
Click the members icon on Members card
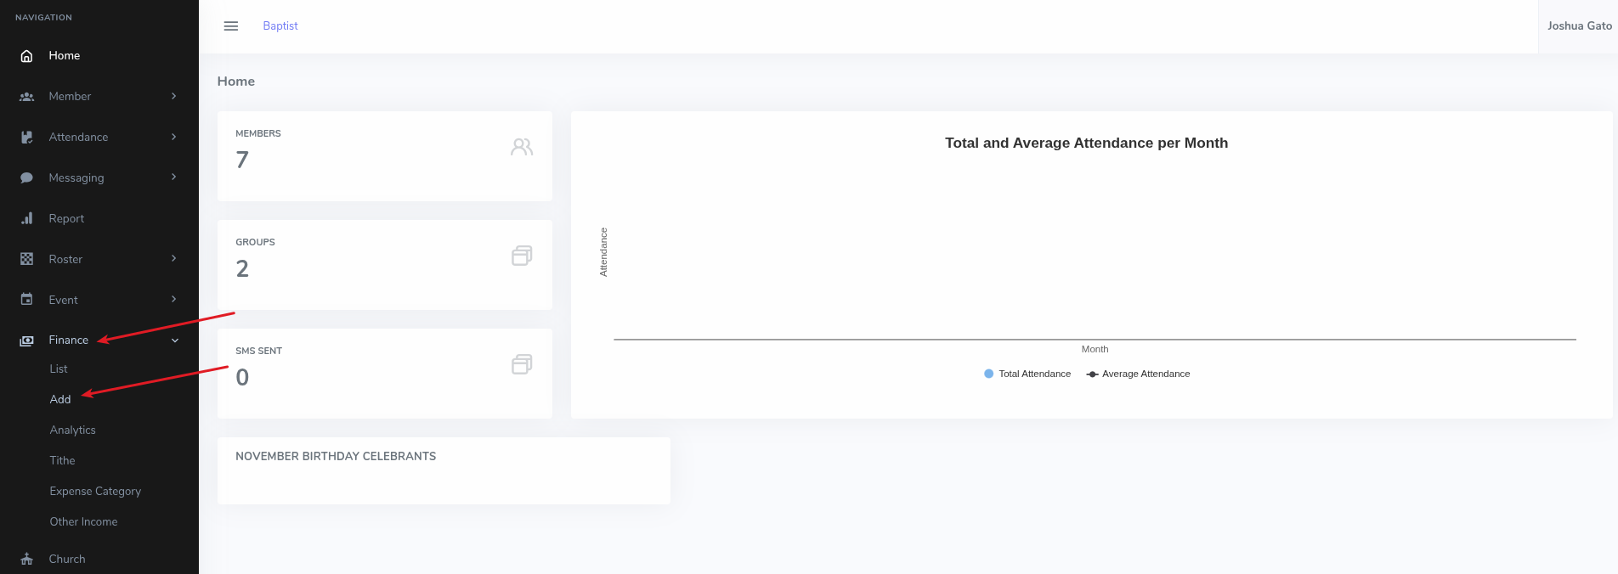pos(522,147)
